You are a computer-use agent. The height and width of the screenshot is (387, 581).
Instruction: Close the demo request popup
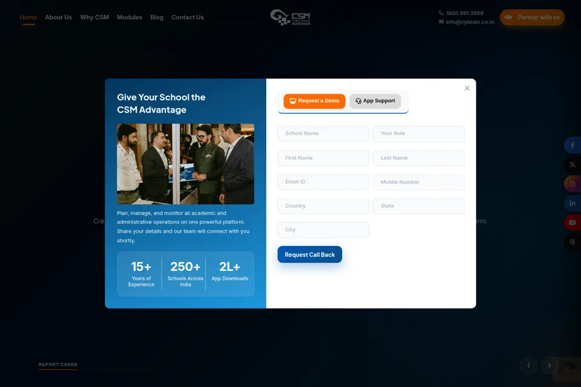(467, 88)
